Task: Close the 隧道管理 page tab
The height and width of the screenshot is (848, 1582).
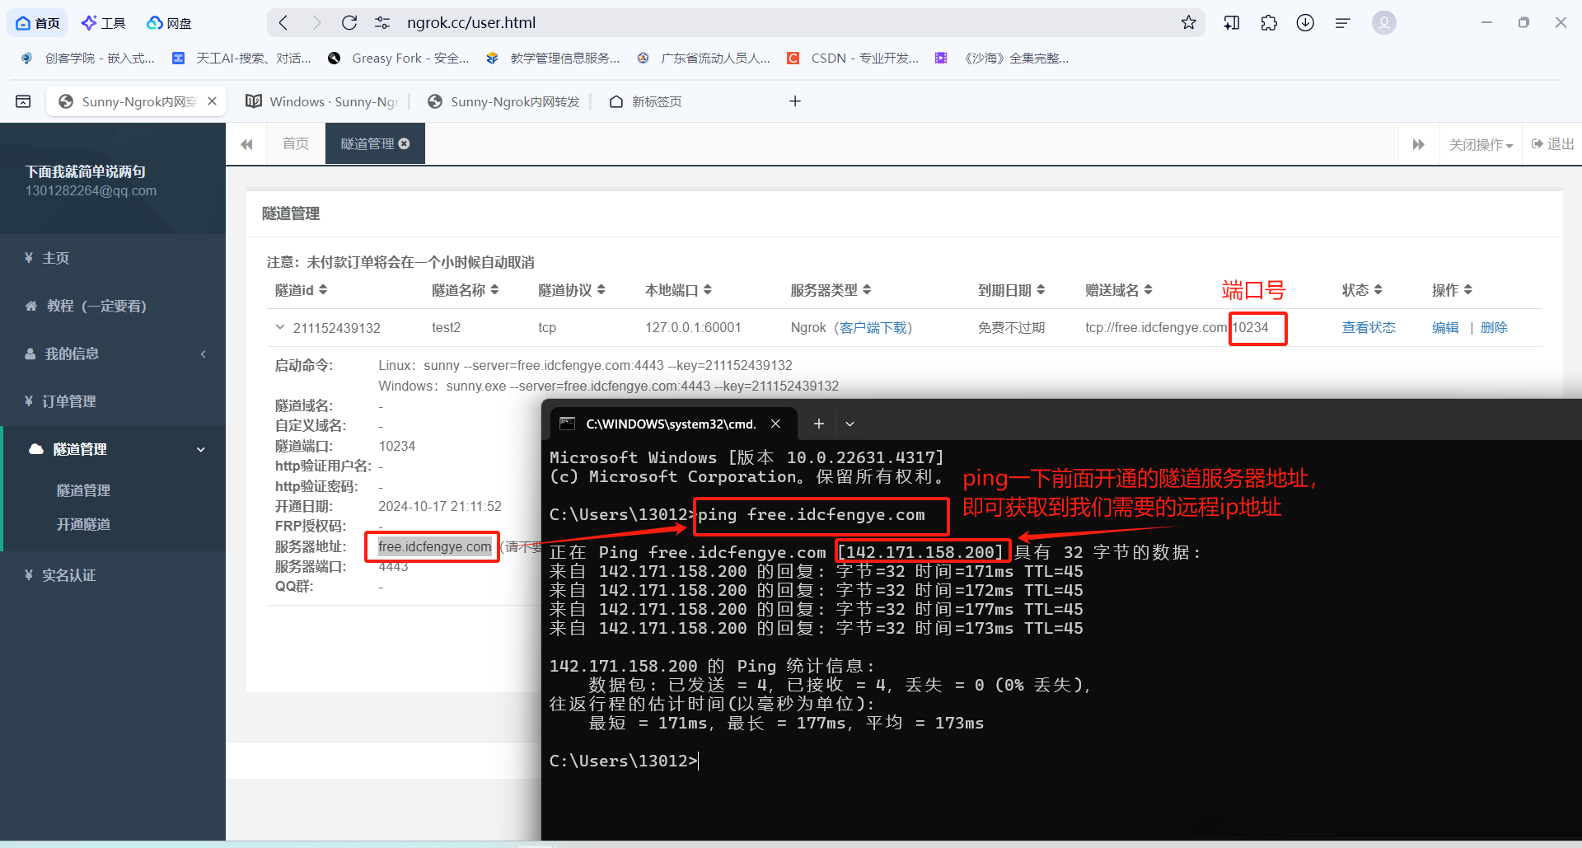Action: (404, 143)
